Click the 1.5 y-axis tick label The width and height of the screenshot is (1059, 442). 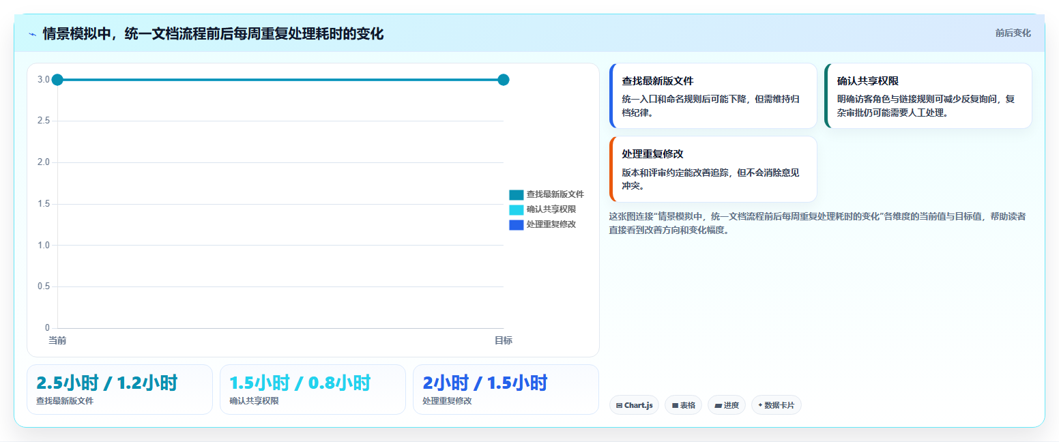click(44, 204)
